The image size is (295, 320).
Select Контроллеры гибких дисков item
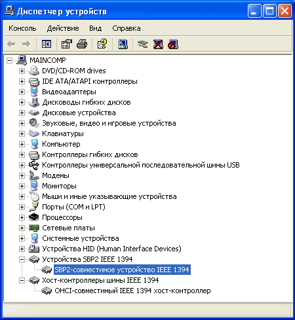click(90, 154)
